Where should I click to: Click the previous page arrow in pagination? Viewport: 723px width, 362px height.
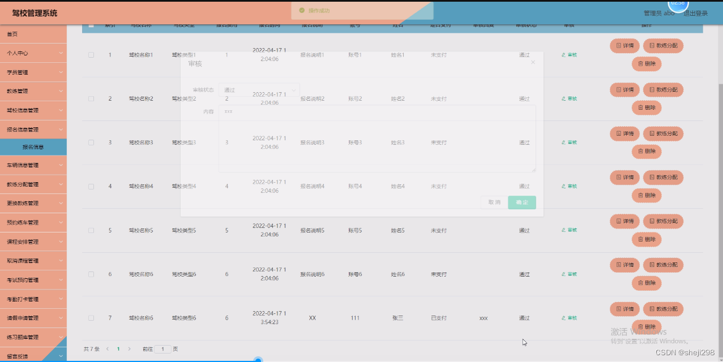107,349
